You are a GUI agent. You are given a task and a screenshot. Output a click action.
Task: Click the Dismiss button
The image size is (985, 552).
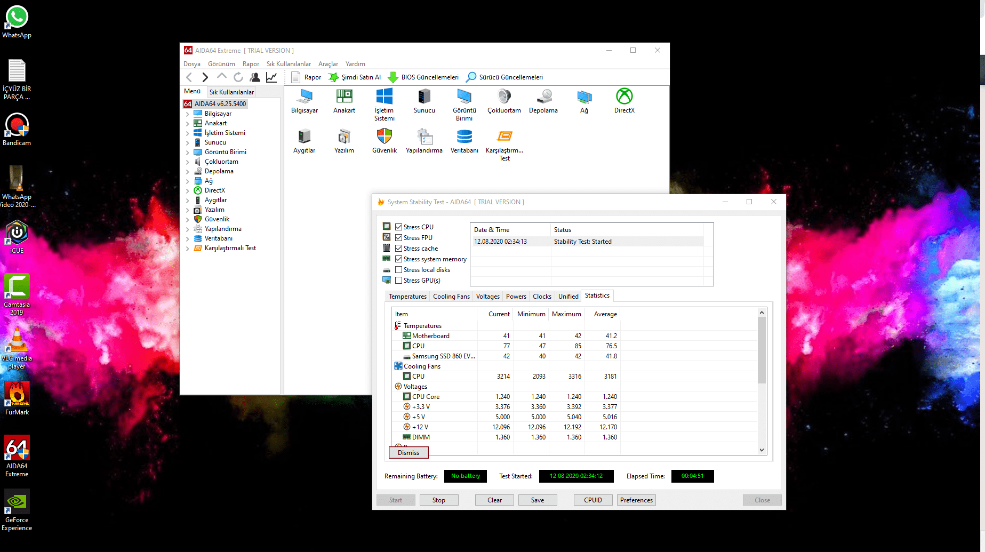(409, 453)
